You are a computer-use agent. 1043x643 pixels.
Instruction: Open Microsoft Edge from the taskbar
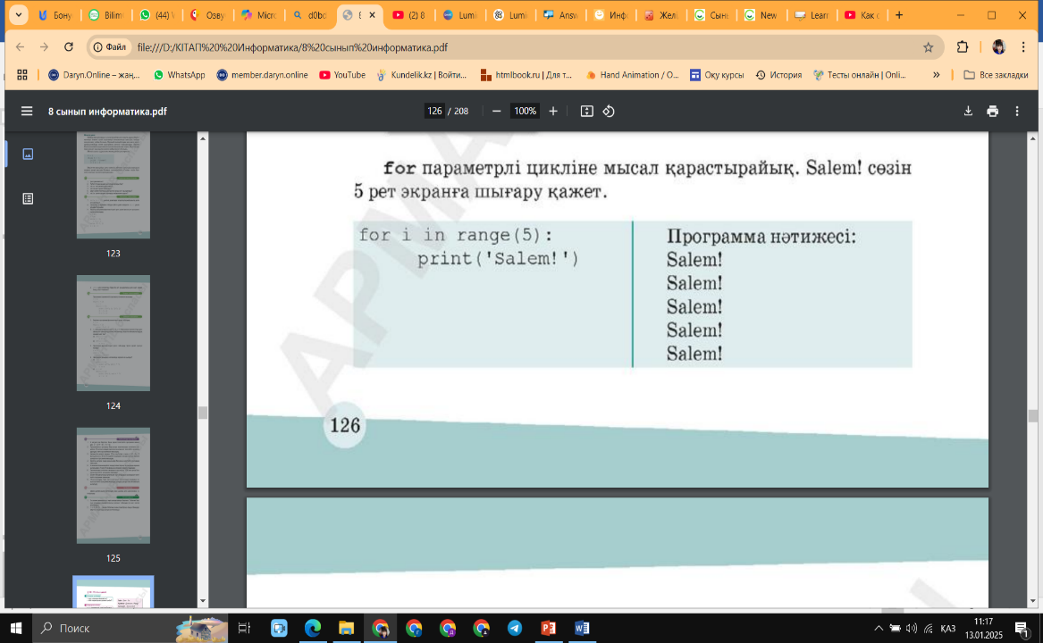(x=313, y=628)
